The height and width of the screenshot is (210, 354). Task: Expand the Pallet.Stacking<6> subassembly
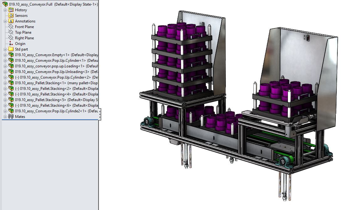tap(5, 105)
